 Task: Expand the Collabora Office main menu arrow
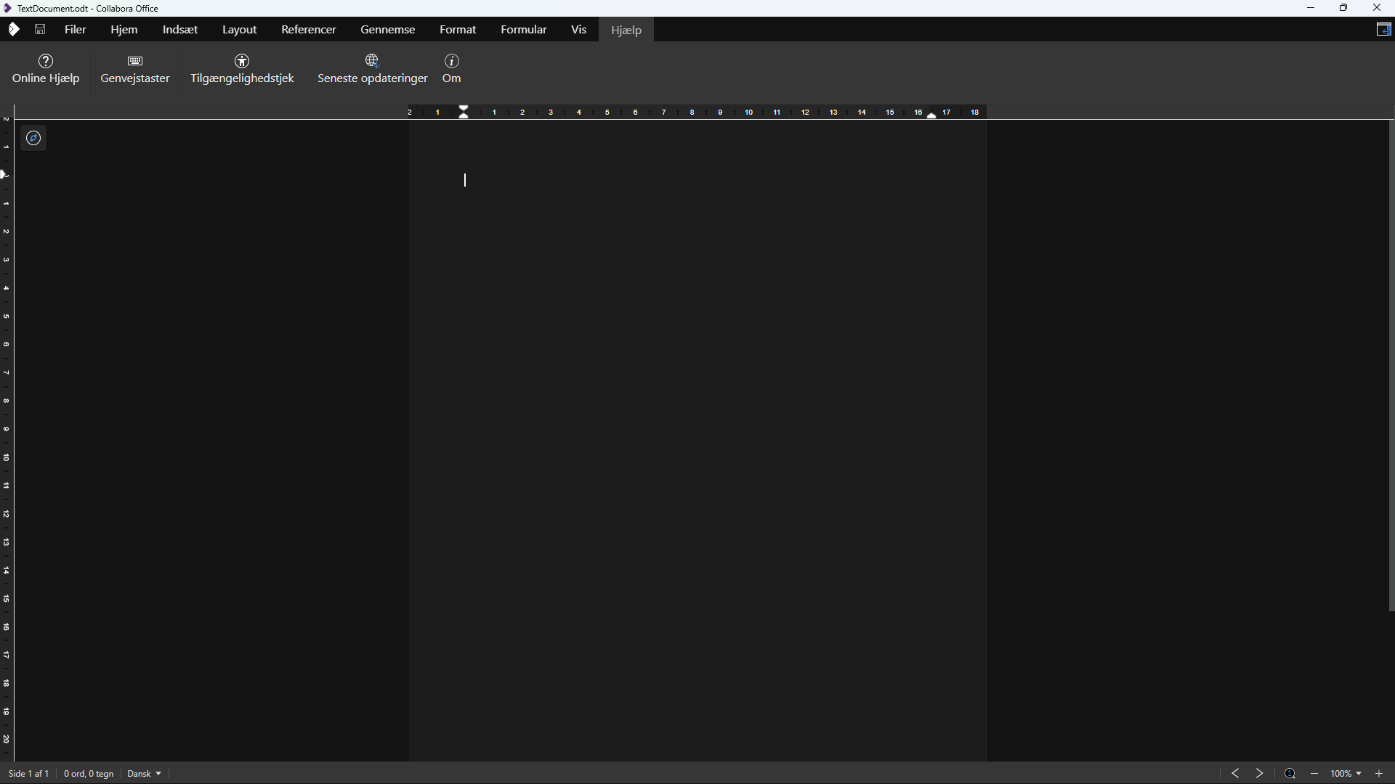14,29
